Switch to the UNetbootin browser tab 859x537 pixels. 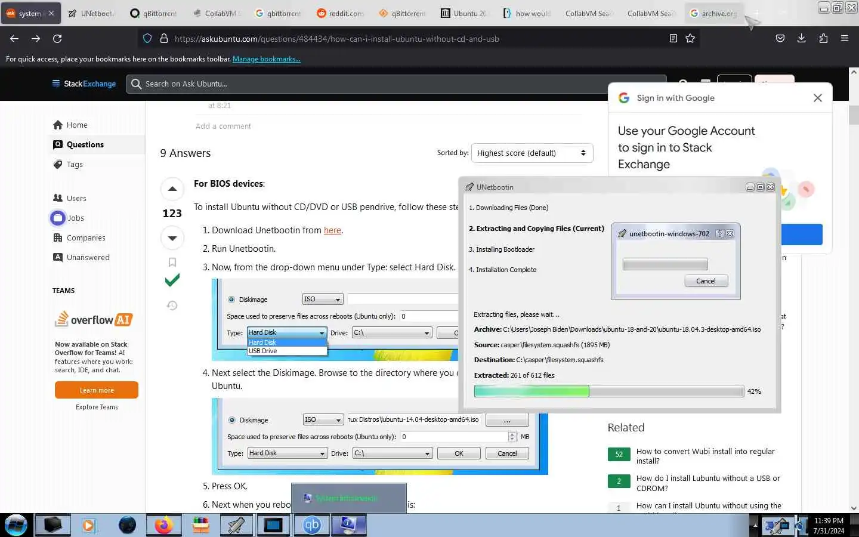point(92,13)
